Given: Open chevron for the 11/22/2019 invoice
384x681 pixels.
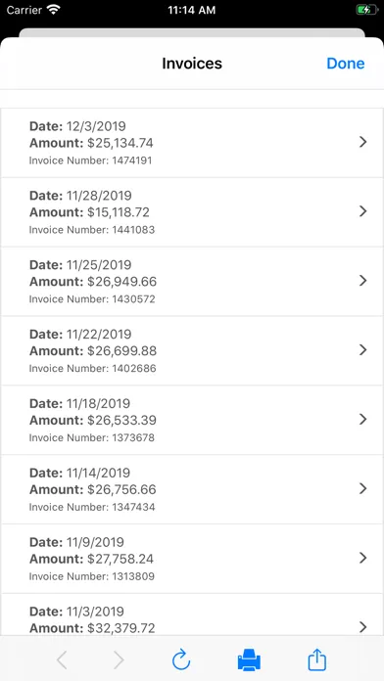Looking at the screenshot, I should pyautogui.click(x=362, y=350).
